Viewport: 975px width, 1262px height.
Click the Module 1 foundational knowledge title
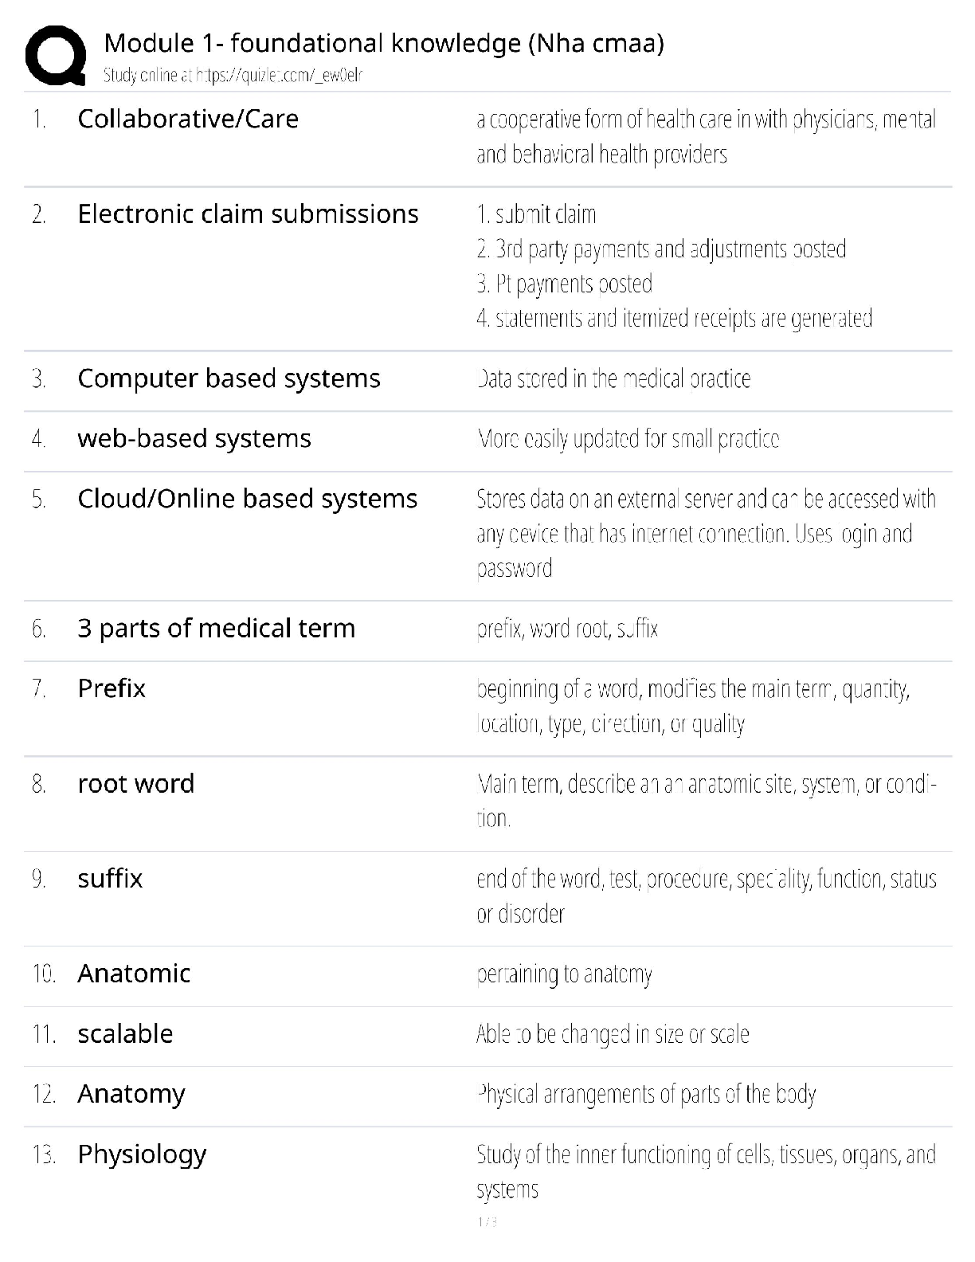click(383, 43)
